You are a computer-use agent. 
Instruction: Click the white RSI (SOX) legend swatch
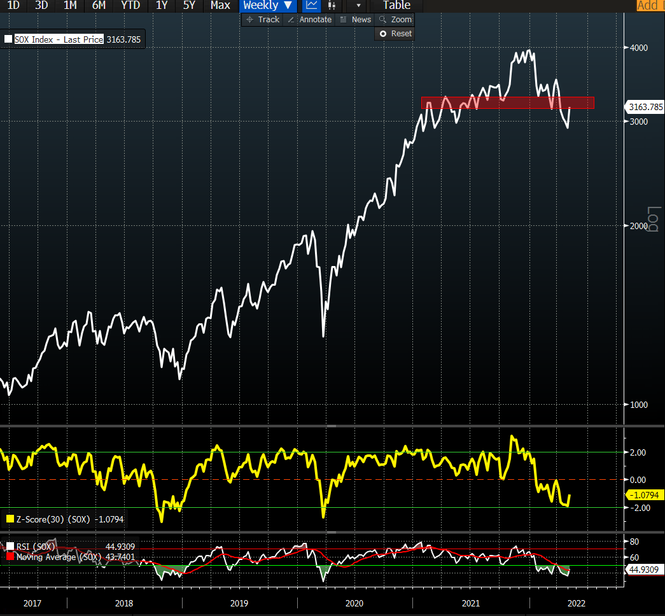(x=10, y=547)
